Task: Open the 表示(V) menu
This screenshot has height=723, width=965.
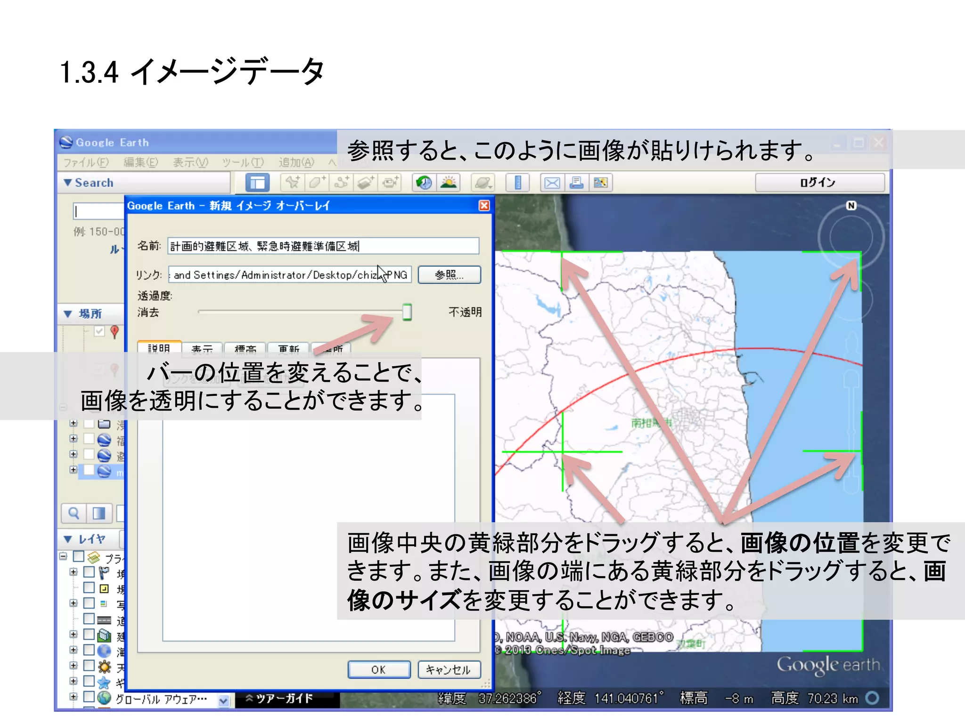Action: (x=190, y=163)
